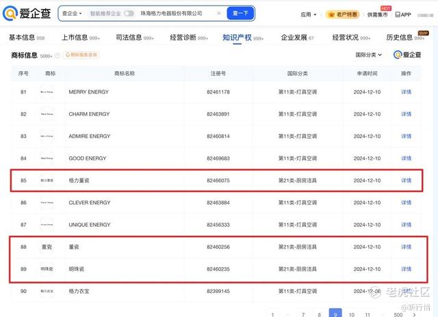Image resolution: width=438 pixels, height=317 pixels.
Task: Go to pagination page 7
Action: [x=303, y=314]
